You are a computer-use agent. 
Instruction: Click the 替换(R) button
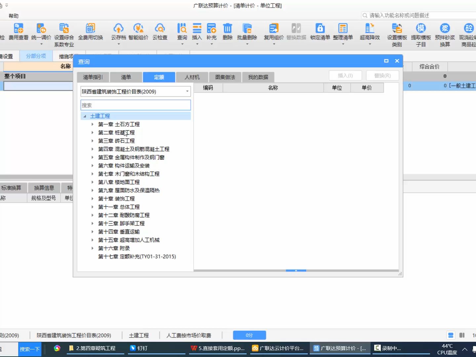tap(382, 75)
